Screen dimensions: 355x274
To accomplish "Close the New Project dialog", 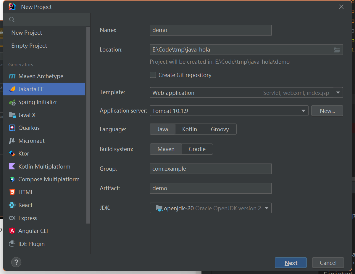I will [x=341, y=7].
